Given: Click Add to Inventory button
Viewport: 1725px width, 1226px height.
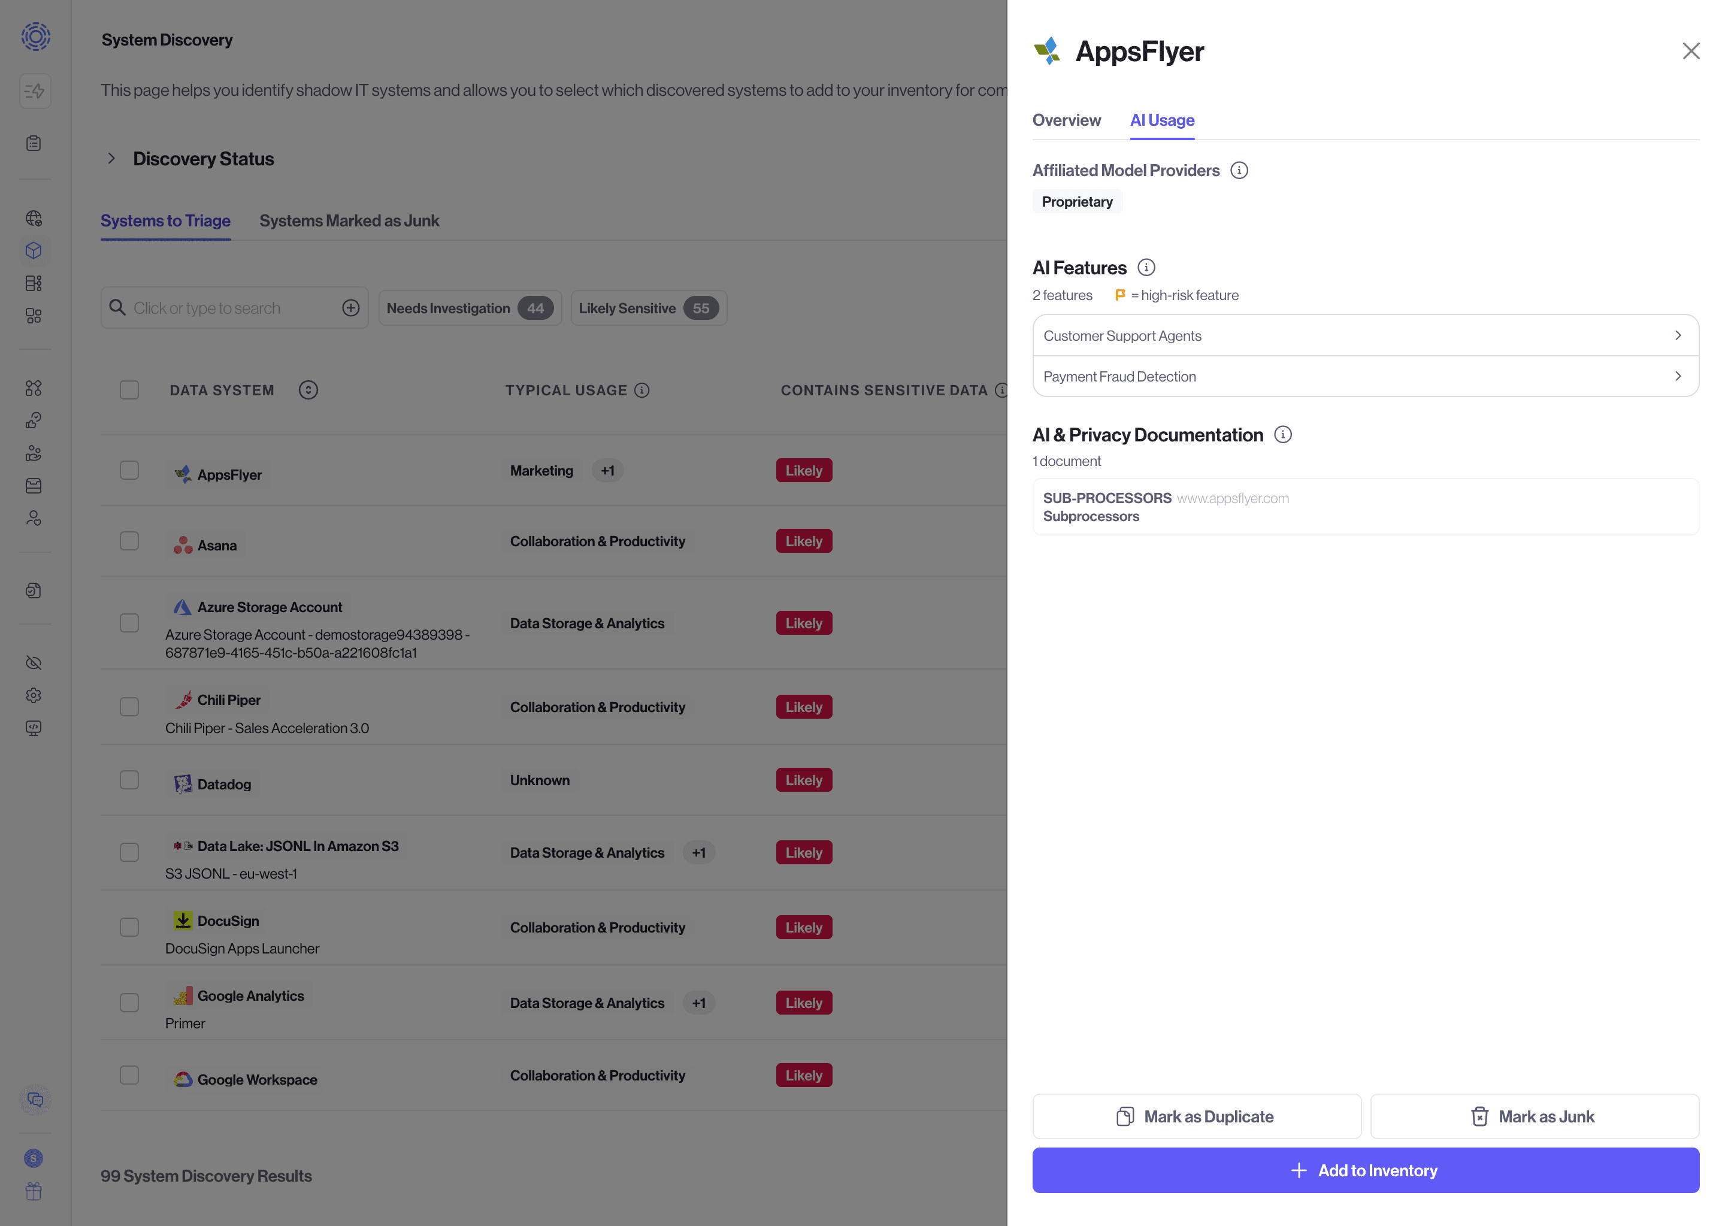Looking at the screenshot, I should pos(1365,1171).
